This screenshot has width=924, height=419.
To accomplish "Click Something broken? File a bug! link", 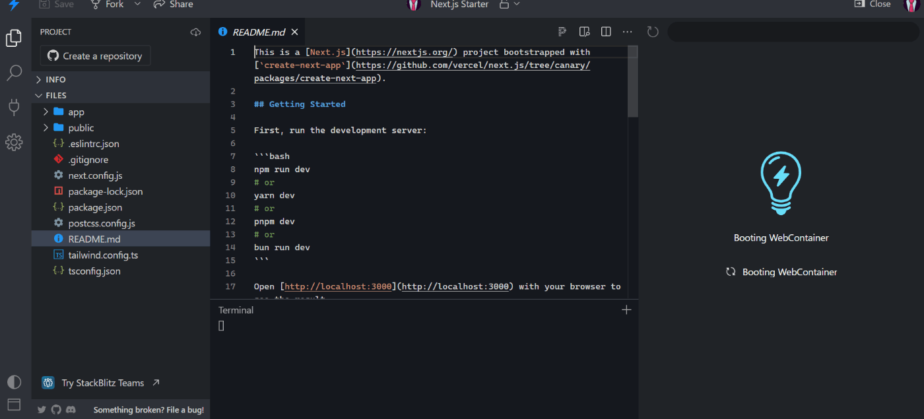I will 148,410.
